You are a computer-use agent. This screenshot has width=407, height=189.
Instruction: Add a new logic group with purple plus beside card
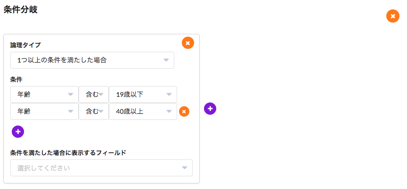(x=210, y=109)
